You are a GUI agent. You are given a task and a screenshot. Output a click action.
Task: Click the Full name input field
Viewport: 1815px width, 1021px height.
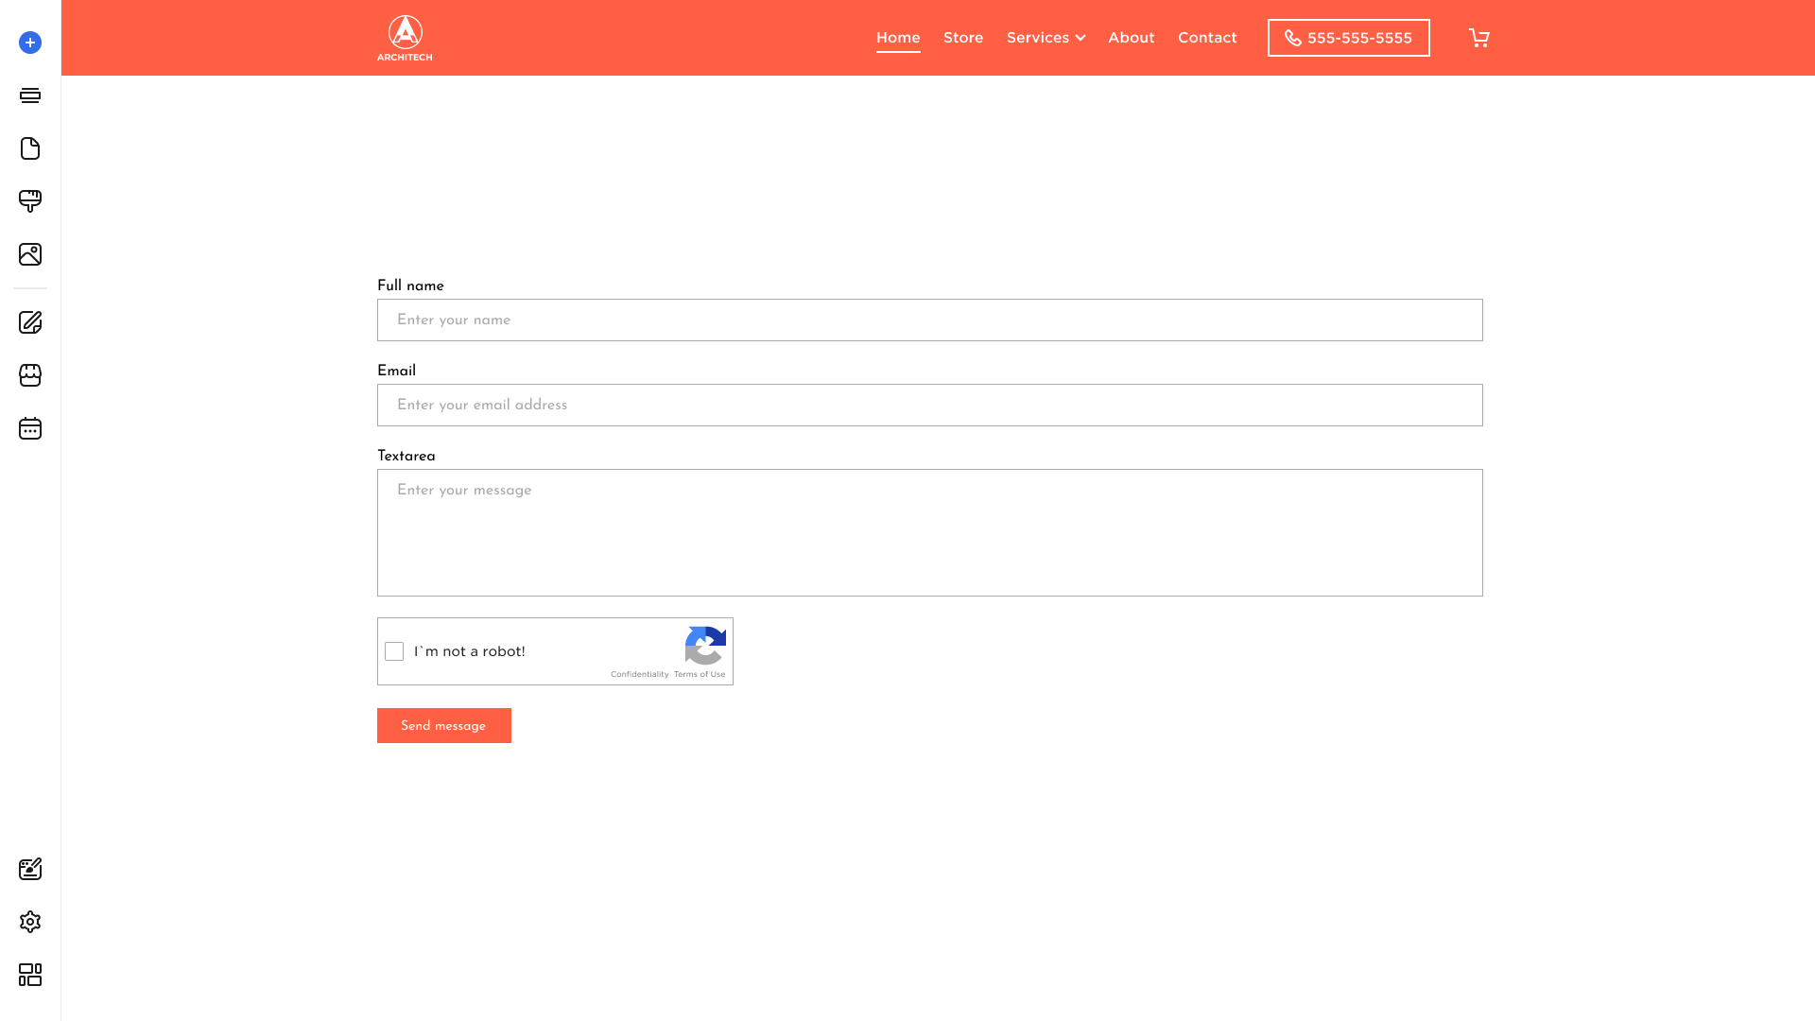929,320
